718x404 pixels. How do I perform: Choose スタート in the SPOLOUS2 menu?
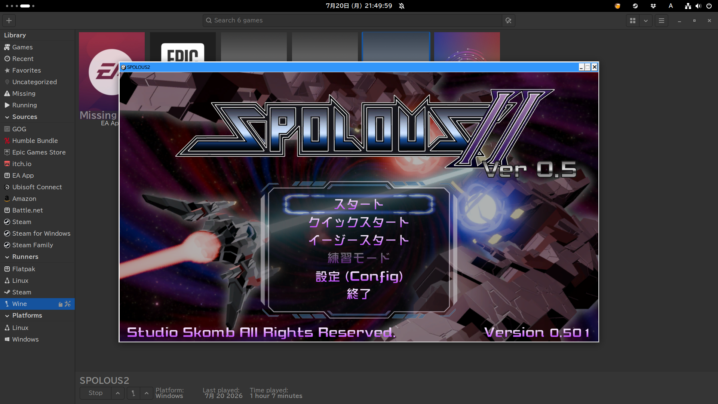coord(359,204)
